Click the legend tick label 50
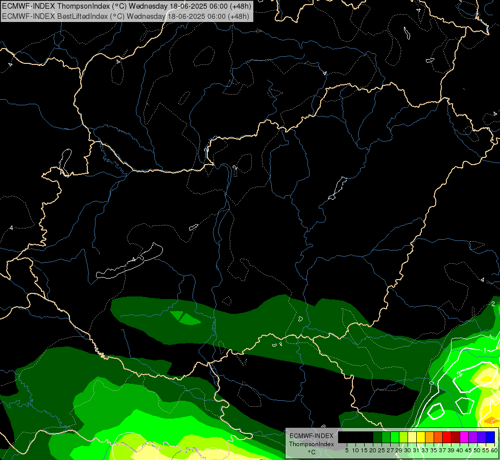The height and width of the screenshot is (460, 500). [x=477, y=450]
